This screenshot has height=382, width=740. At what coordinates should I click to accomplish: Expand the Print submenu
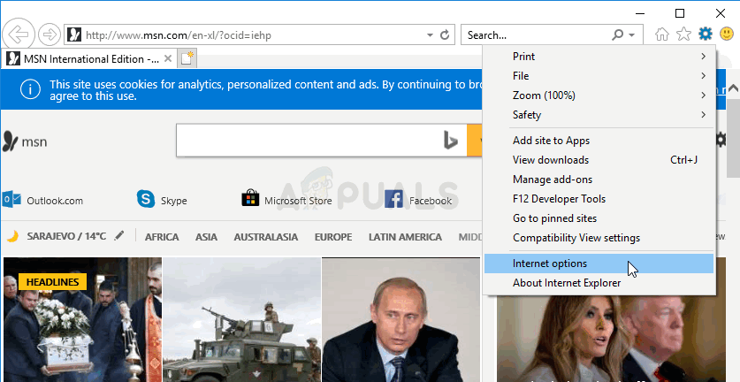click(599, 57)
